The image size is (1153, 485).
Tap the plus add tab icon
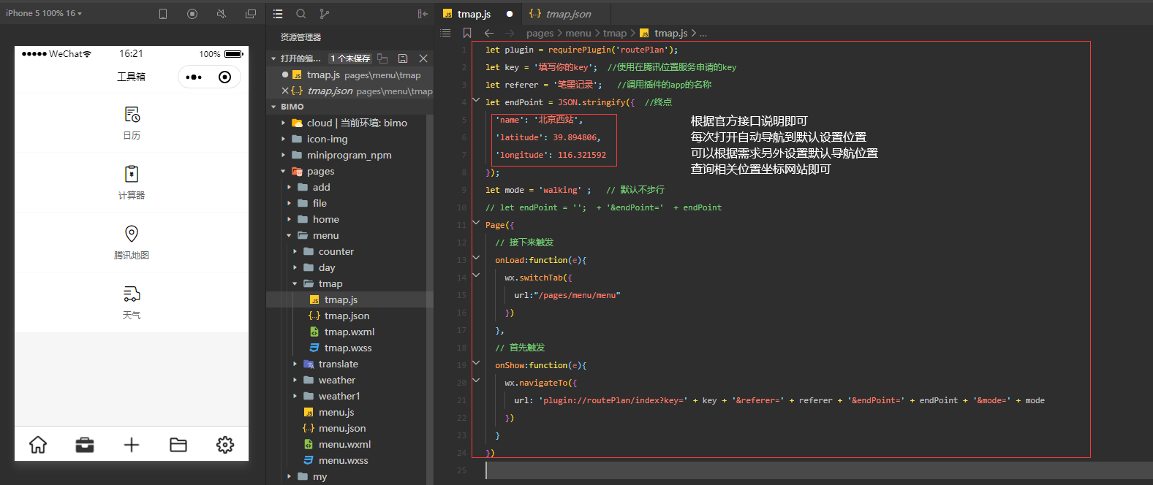132,445
